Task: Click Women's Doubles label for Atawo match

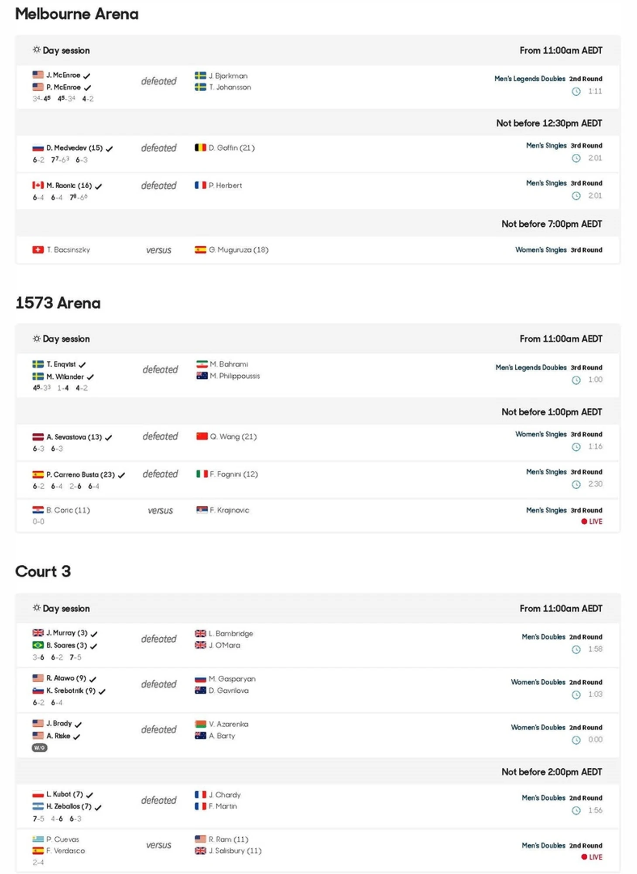Action: coord(538,682)
